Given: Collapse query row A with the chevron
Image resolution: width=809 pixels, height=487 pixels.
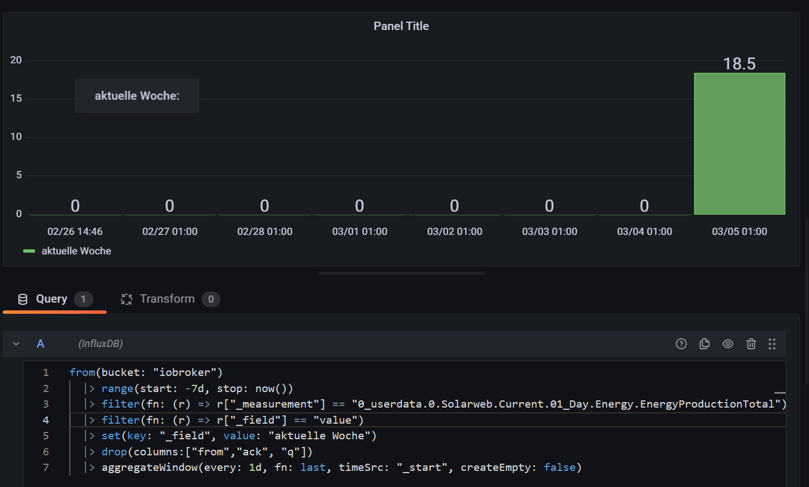Looking at the screenshot, I should tap(16, 344).
